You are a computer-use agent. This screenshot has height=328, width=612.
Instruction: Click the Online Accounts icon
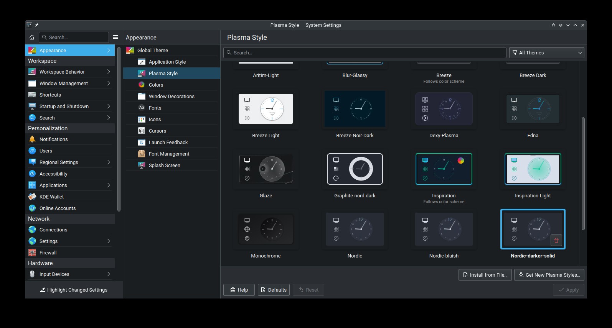pyautogui.click(x=32, y=208)
